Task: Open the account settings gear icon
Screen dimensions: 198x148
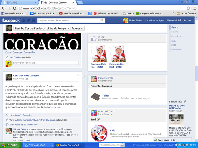Action: (190, 20)
